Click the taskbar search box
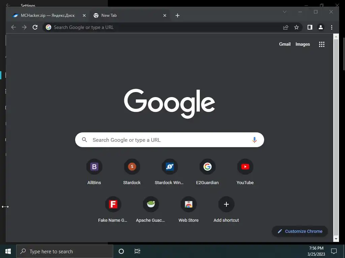The height and width of the screenshot is (258, 345). pos(65,251)
